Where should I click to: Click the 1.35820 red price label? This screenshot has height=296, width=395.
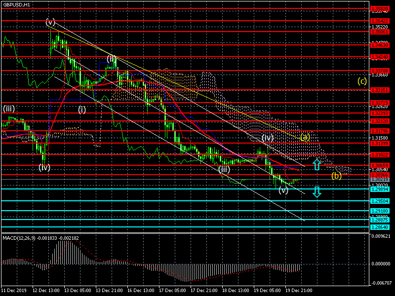pos(380,8)
